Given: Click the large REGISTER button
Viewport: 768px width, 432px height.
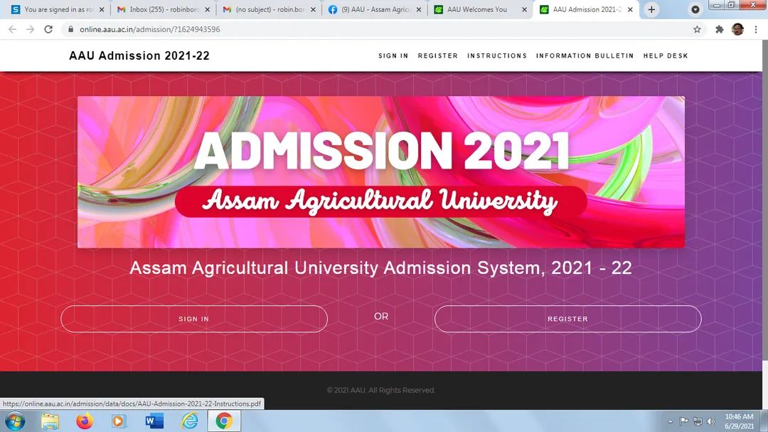Looking at the screenshot, I should pyautogui.click(x=567, y=319).
